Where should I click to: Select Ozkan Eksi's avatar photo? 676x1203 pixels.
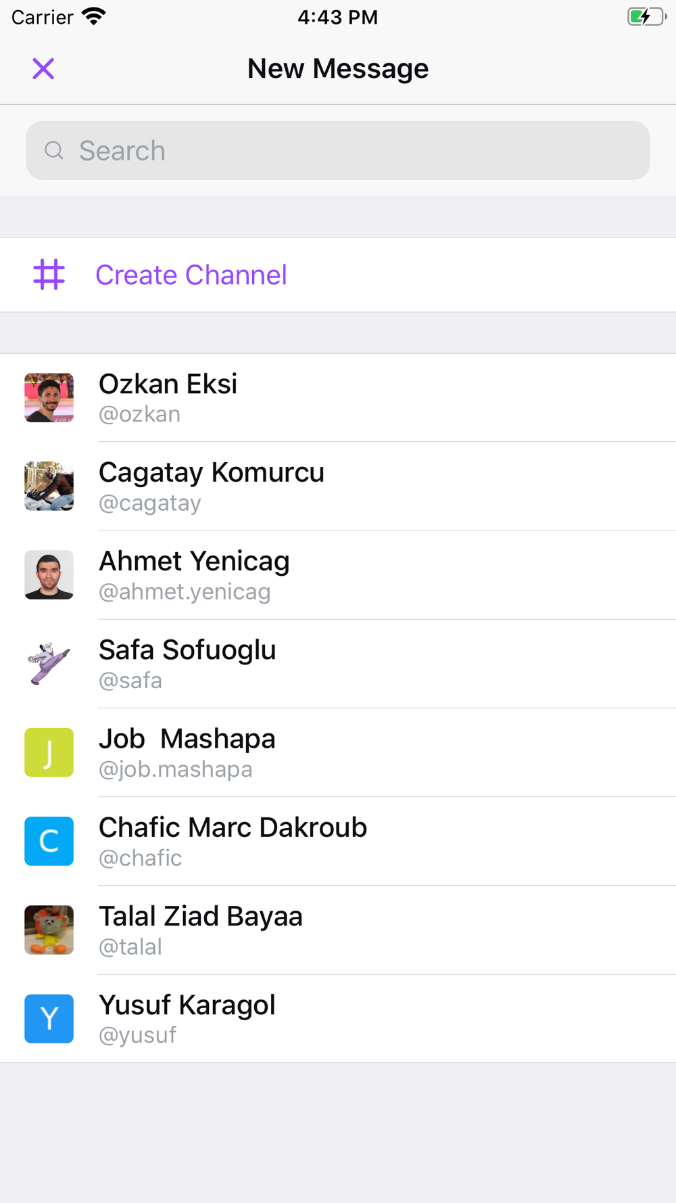(x=49, y=397)
